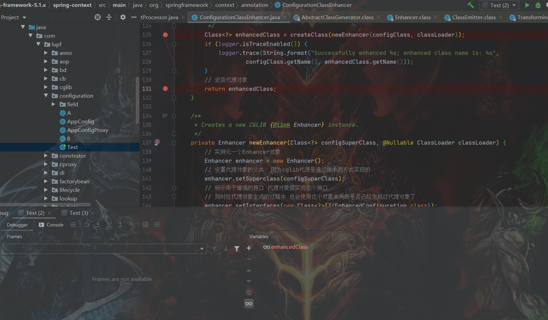Select the Debugger tab

(x=17, y=225)
